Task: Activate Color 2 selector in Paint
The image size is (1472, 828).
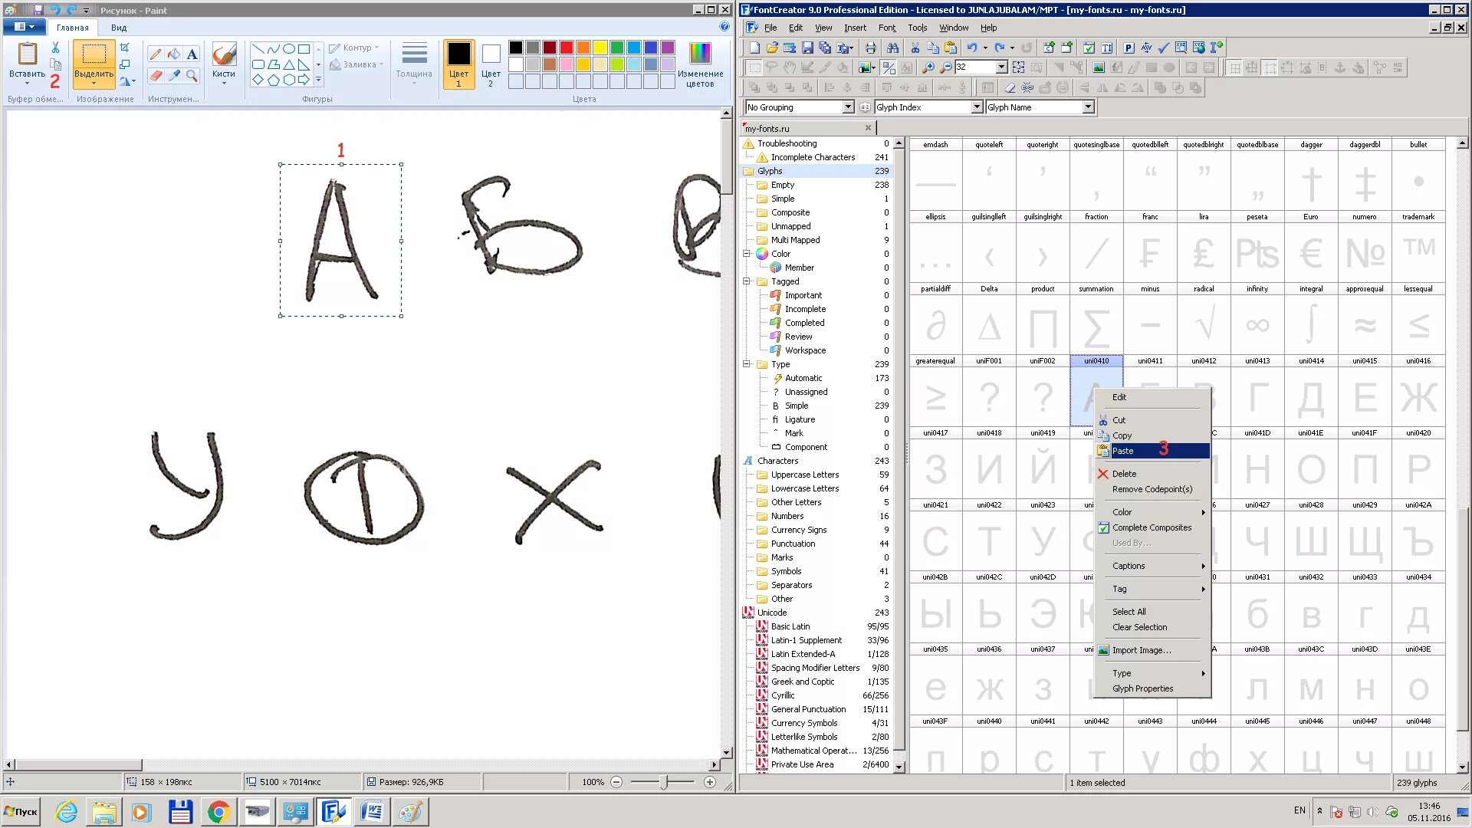Action: 491,64
